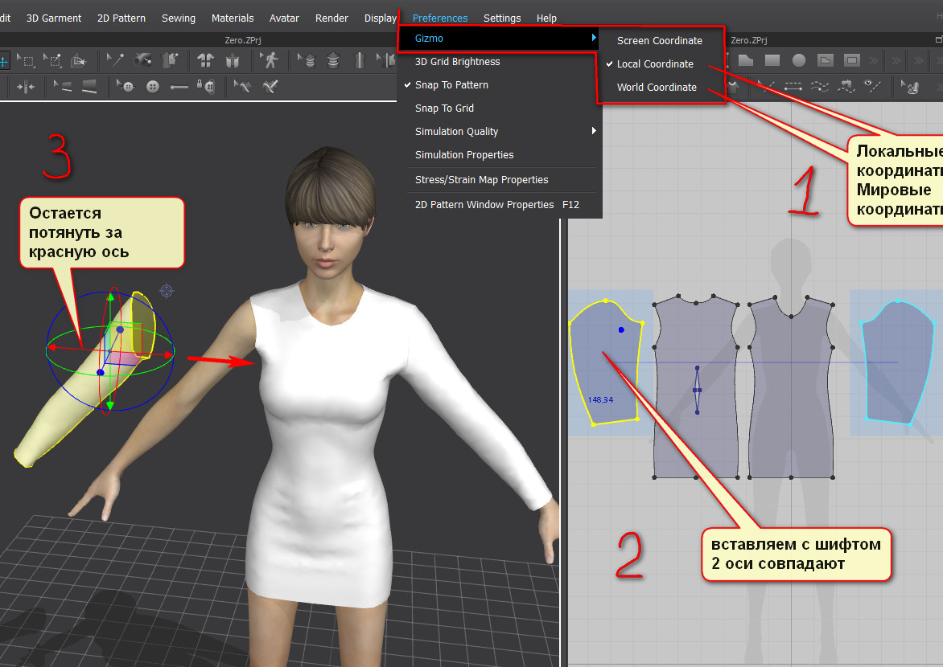943x667 pixels.
Task: Open the Preferences menu
Action: [x=439, y=18]
